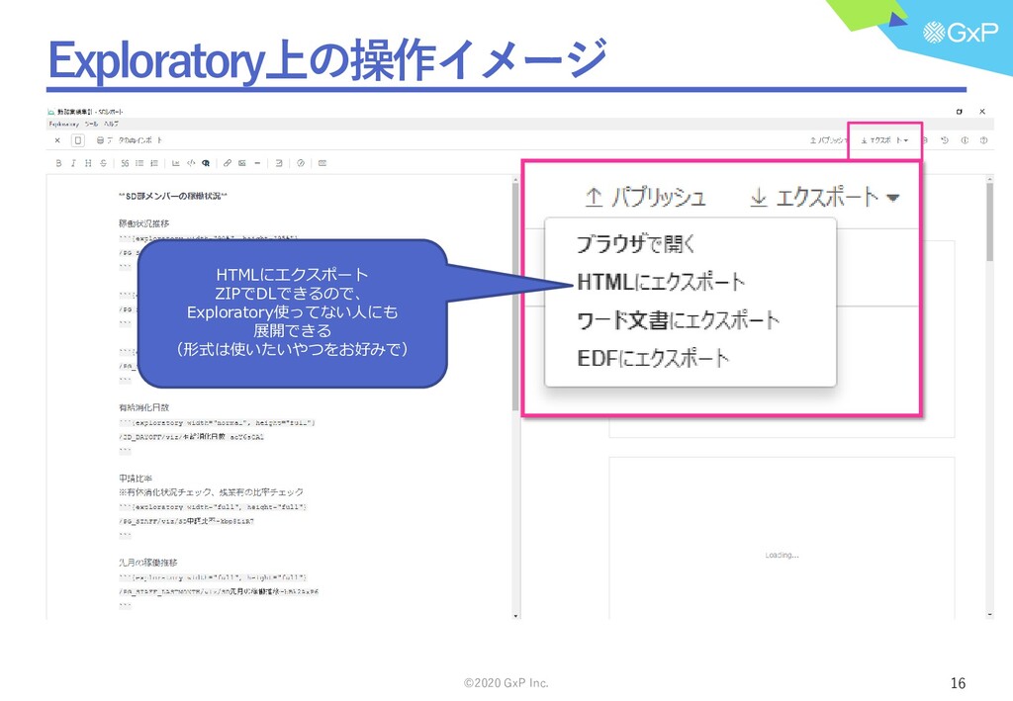Click the SD部メンバーの稼働状況 title text
The width and height of the screenshot is (1013, 701).
174,196
